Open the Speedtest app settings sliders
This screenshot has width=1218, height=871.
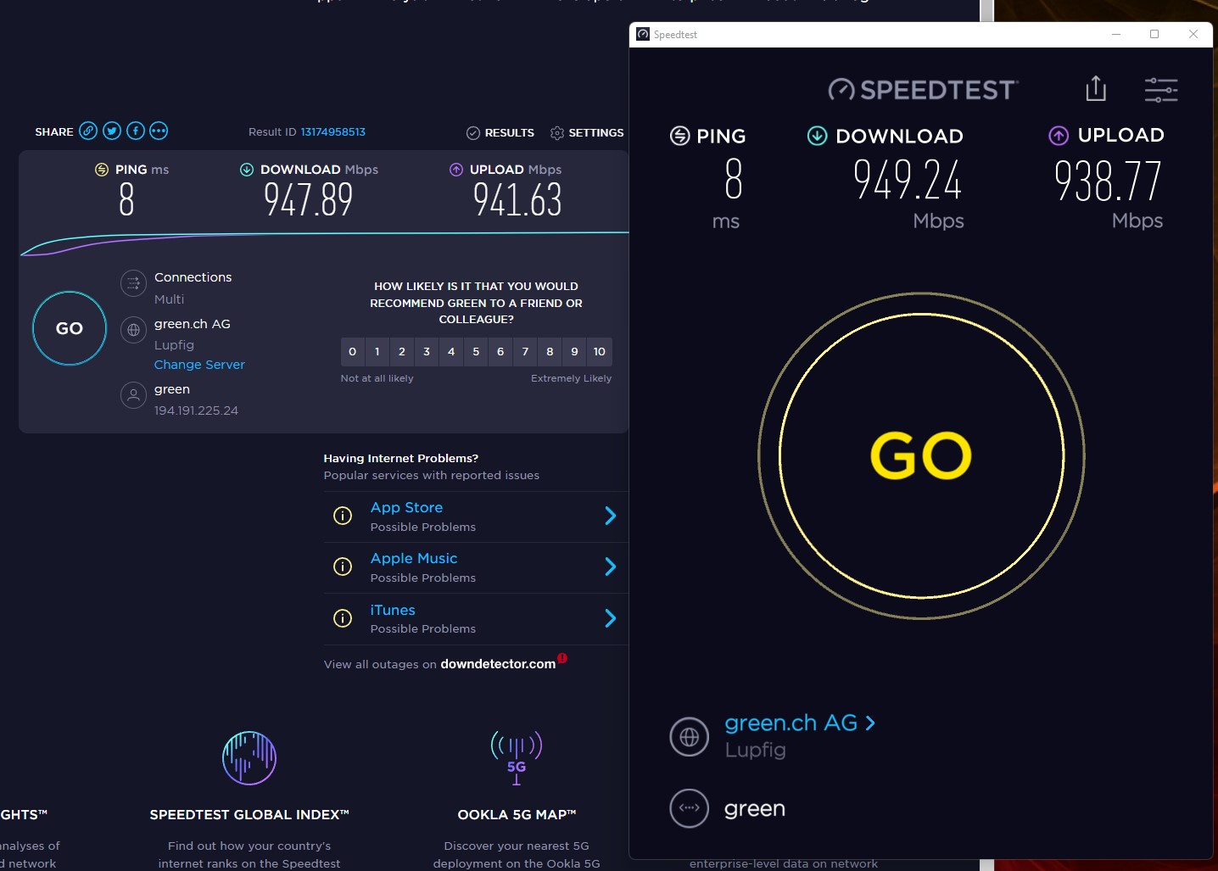pyautogui.click(x=1161, y=90)
